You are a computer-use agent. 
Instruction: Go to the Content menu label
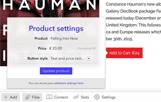click(x=61, y=97)
